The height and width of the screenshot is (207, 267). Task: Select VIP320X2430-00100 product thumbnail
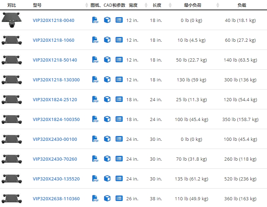tap(12, 139)
